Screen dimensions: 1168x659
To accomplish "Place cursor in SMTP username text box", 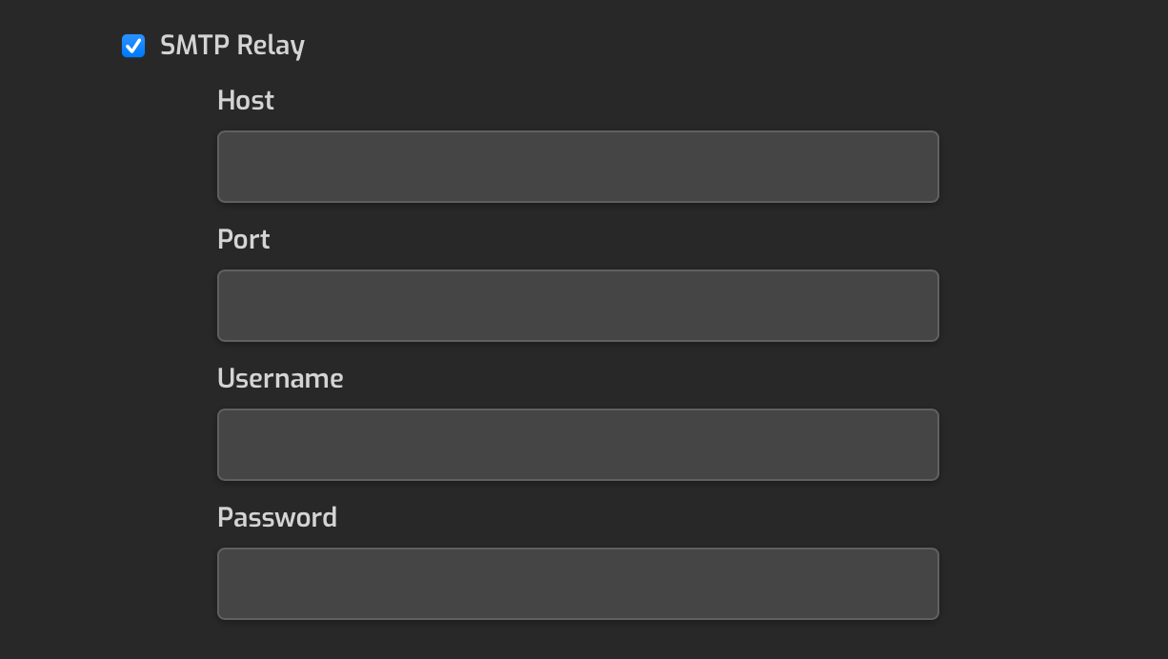I will 578,445.
